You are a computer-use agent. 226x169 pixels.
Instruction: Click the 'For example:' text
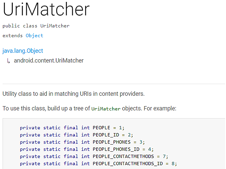coord(160,109)
